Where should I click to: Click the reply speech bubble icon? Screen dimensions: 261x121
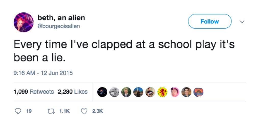[x=18, y=111]
